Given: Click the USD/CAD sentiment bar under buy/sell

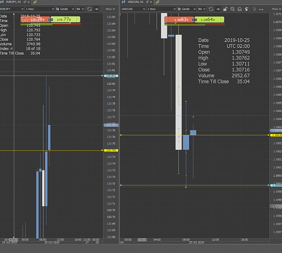Looking at the screenshot, I should pos(194,25).
